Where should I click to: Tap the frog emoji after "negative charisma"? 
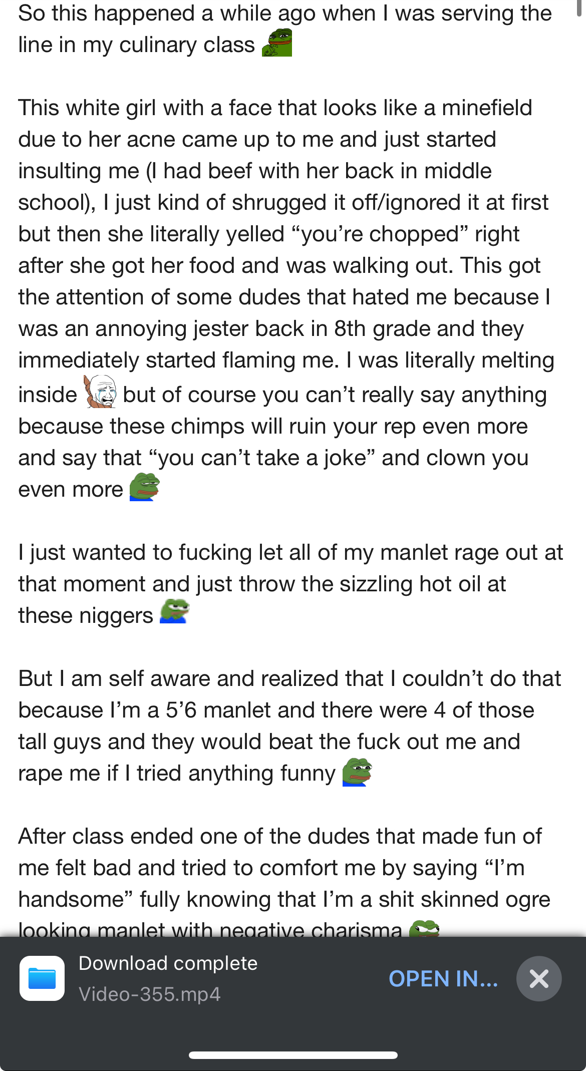click(x=424, y=929)
